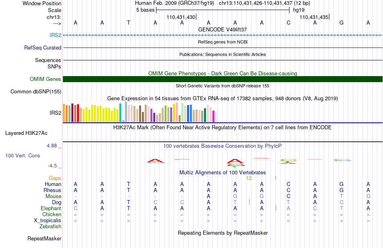Screen dimensions: 383x248
Task: Open the IRS2 GENCODE track label
Action: click(x=55, y=35)
